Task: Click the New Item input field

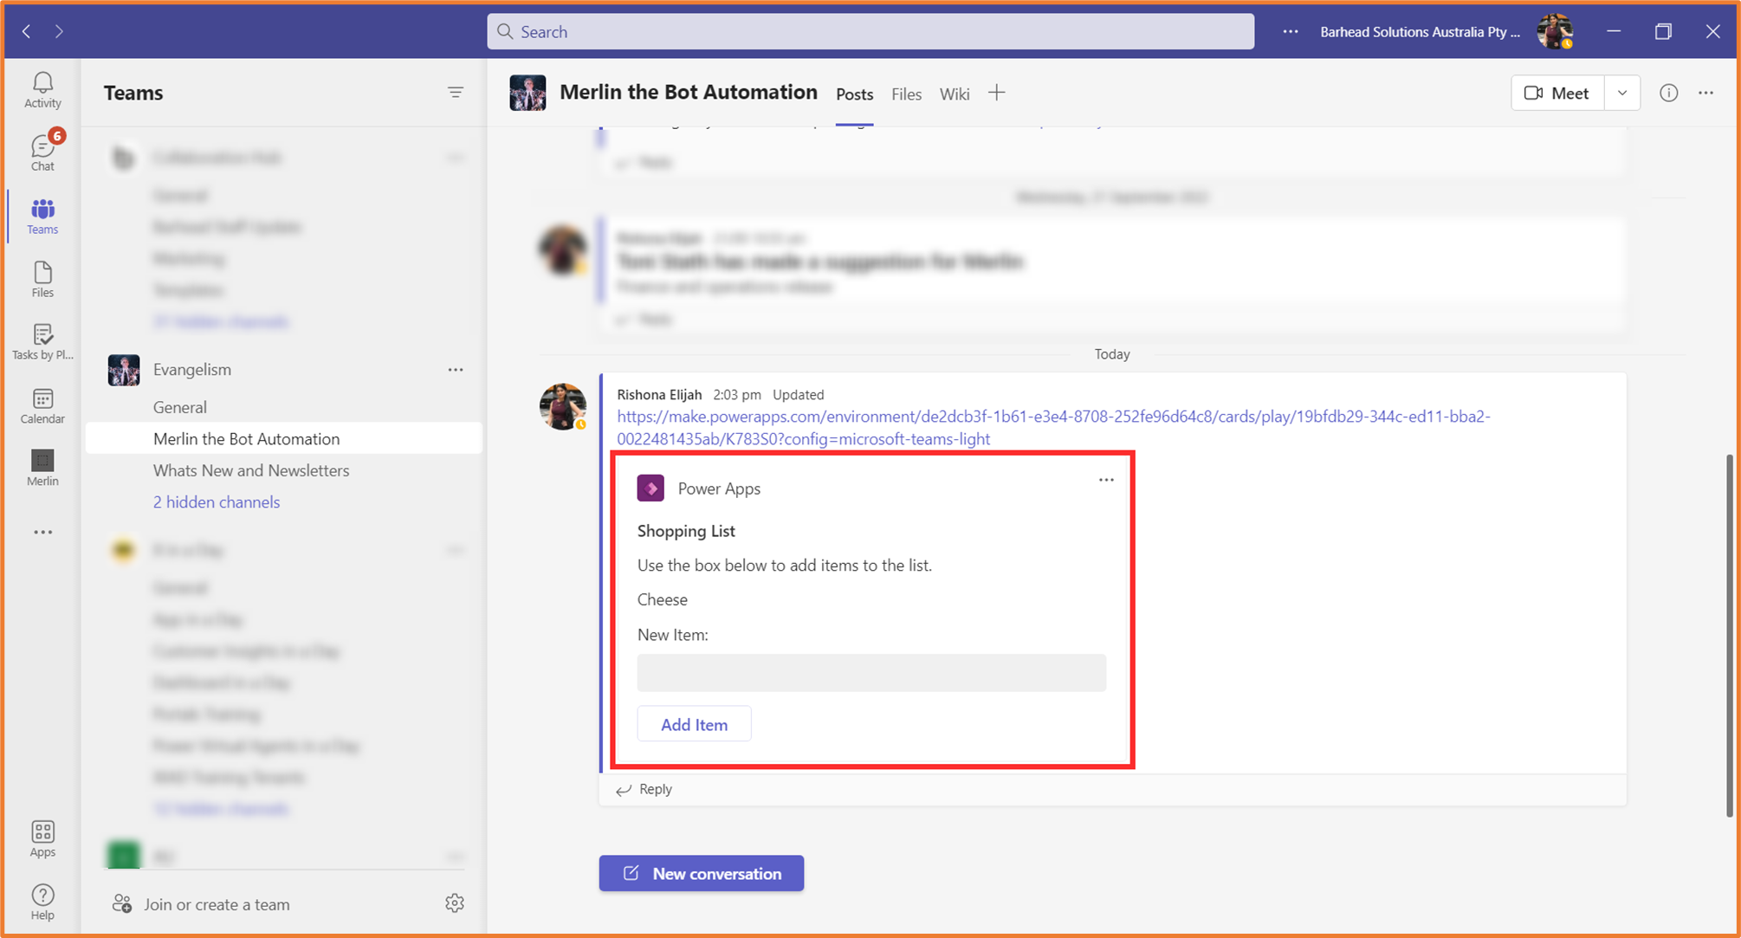Action: tap(871, 673)
